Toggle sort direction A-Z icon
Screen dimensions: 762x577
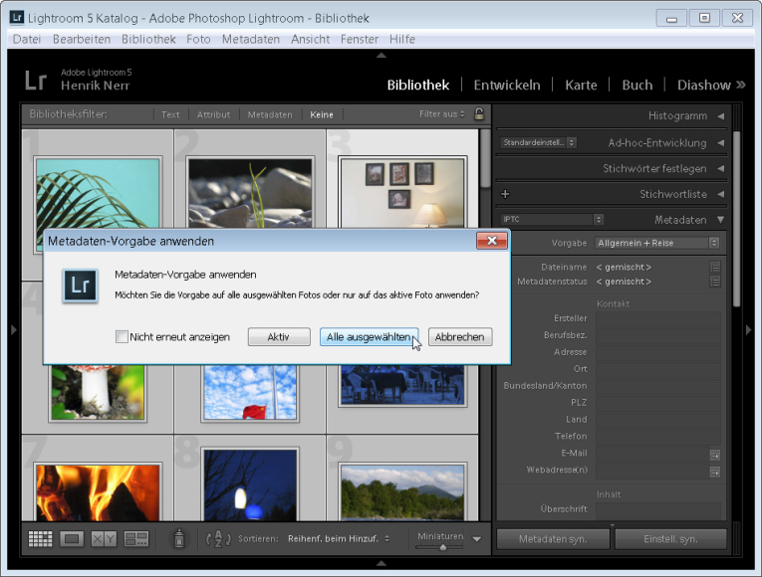218,539
